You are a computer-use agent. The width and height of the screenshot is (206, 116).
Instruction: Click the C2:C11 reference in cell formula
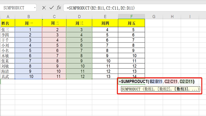171,81
